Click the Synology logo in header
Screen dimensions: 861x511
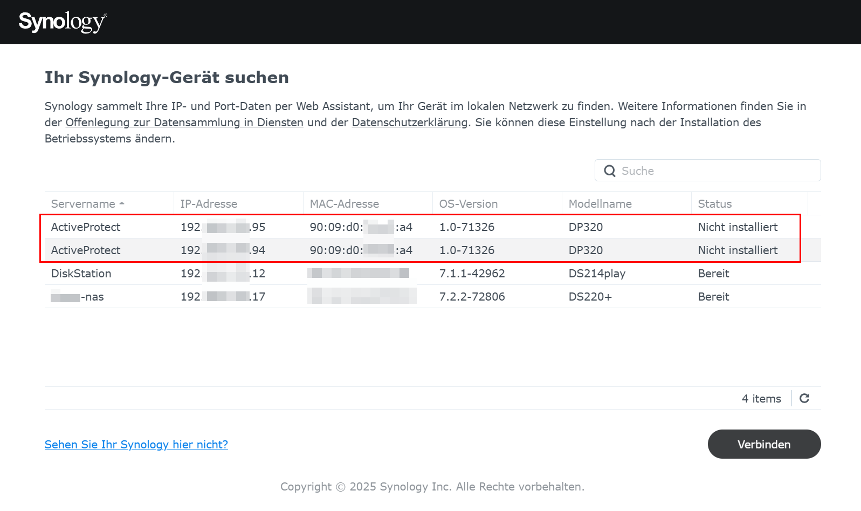[63, 22]
